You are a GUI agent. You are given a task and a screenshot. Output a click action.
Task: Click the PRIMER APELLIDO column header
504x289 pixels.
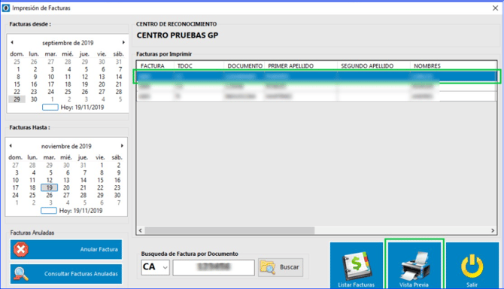(301, 66)
